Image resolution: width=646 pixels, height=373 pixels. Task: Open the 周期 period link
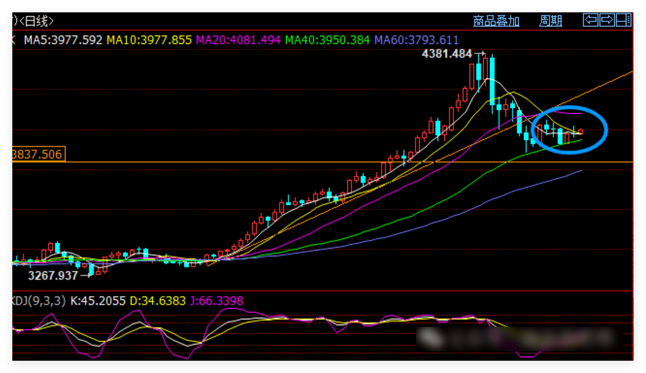click(551, 21)
